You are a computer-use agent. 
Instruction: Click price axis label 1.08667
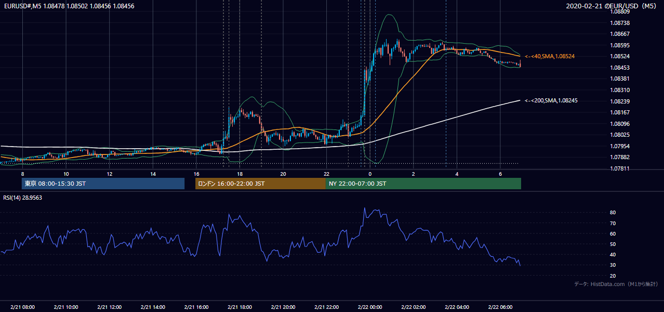pos(620,34)
